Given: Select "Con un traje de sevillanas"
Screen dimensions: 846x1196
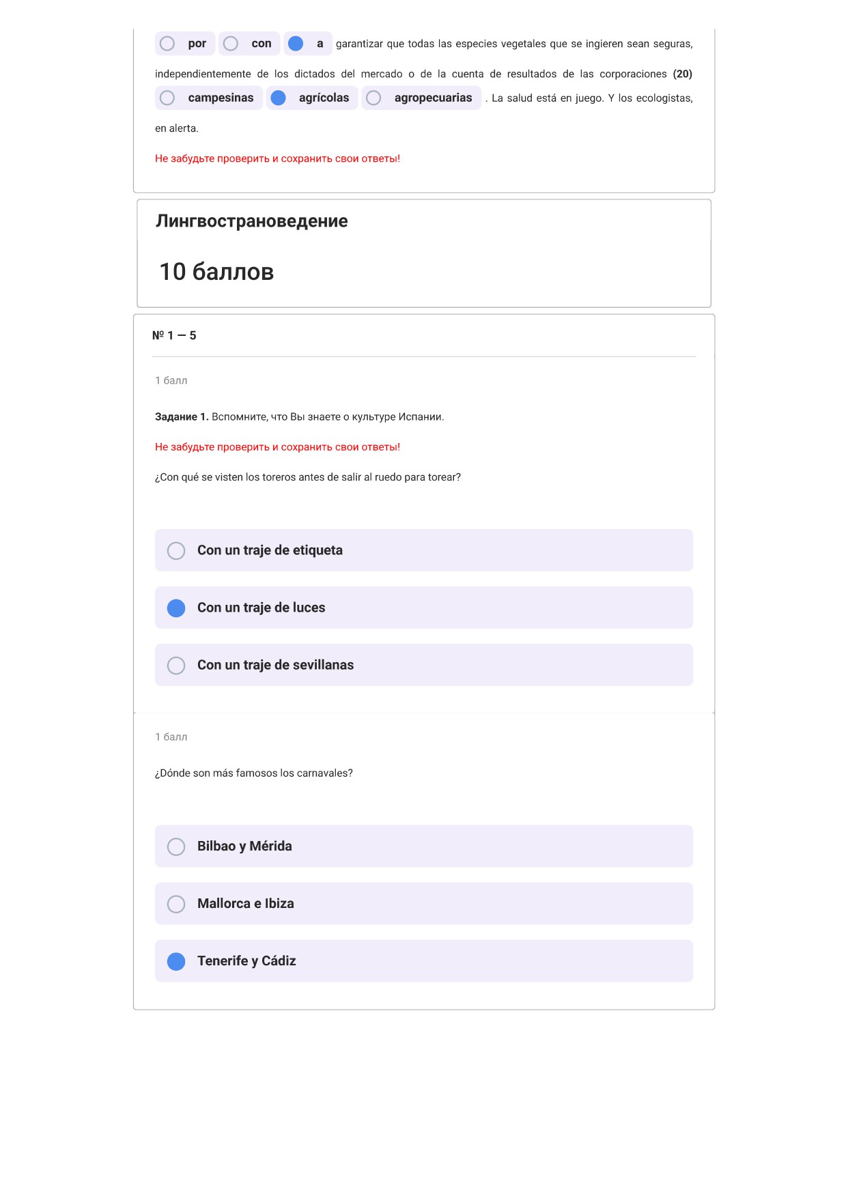Looking at the screenshot, I should tap(424, 665).
